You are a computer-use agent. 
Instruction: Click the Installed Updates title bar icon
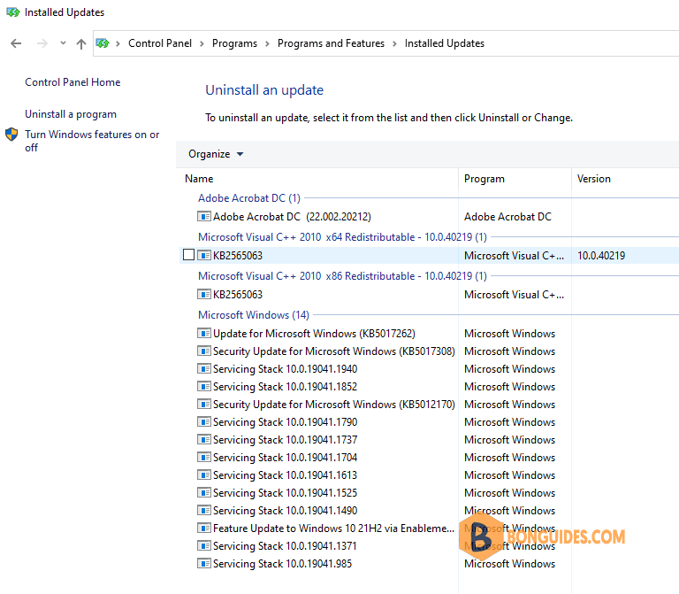(13, 12)
